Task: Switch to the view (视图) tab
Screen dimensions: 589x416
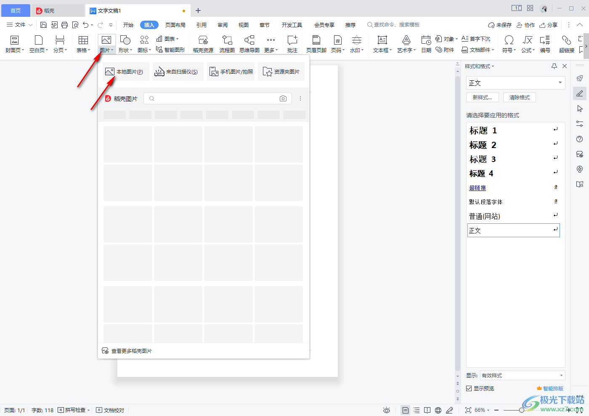Action: point(244,25)
